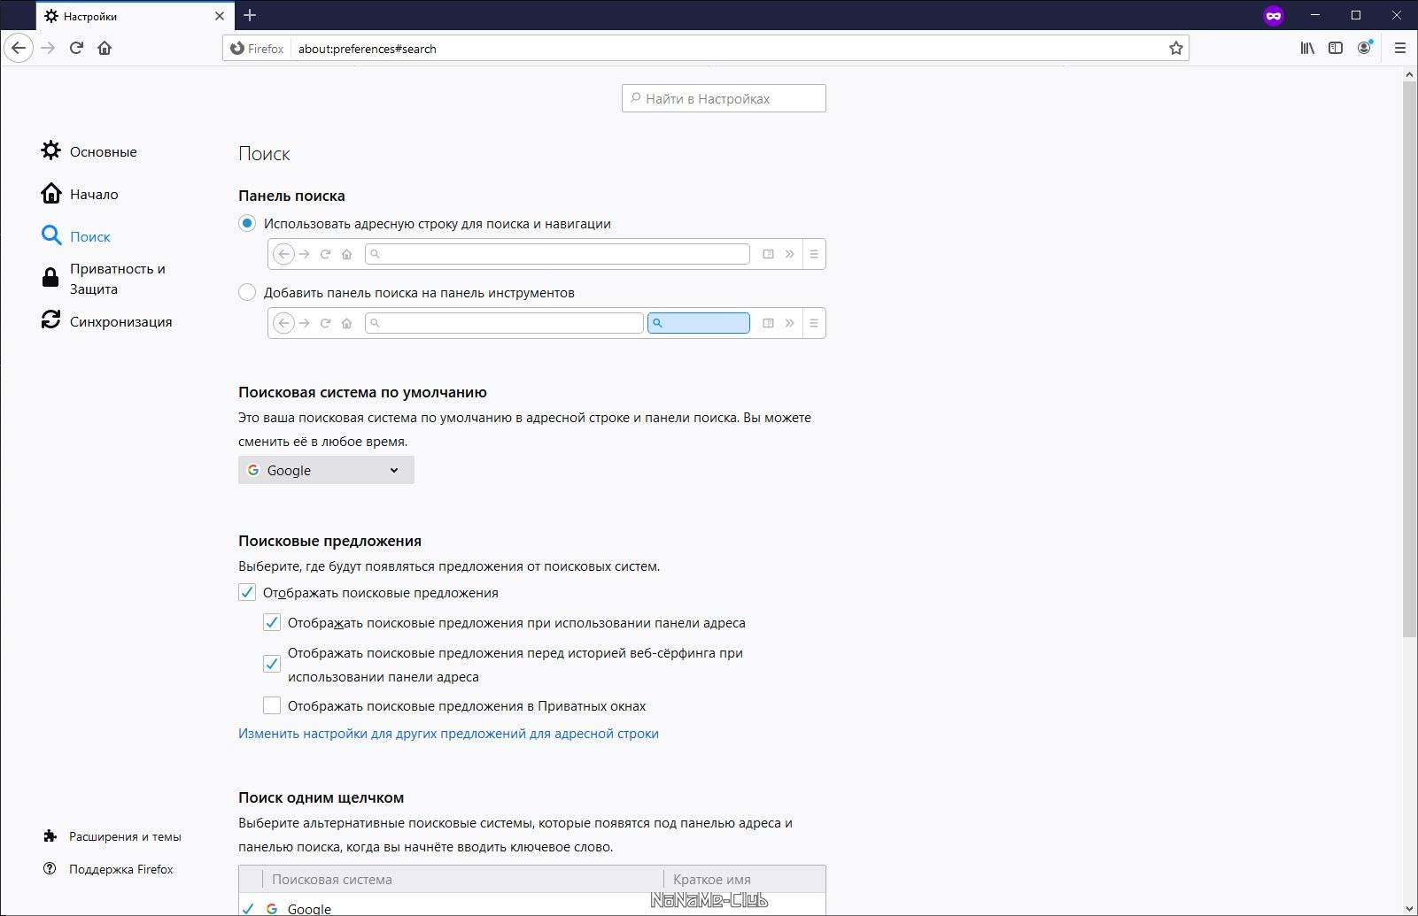Click the lock icon next to Приватность и Защита

pyautogui.click(x=50, y=278)
